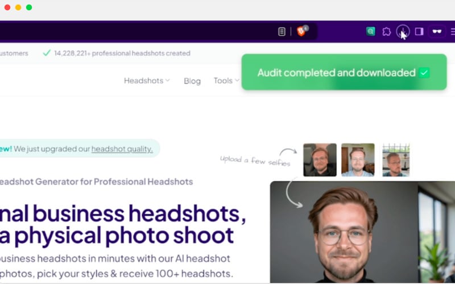The width and height of the screenshot is (455, 284).
Task: Select the third selfie thumbnail
Action: pos(396,160)
